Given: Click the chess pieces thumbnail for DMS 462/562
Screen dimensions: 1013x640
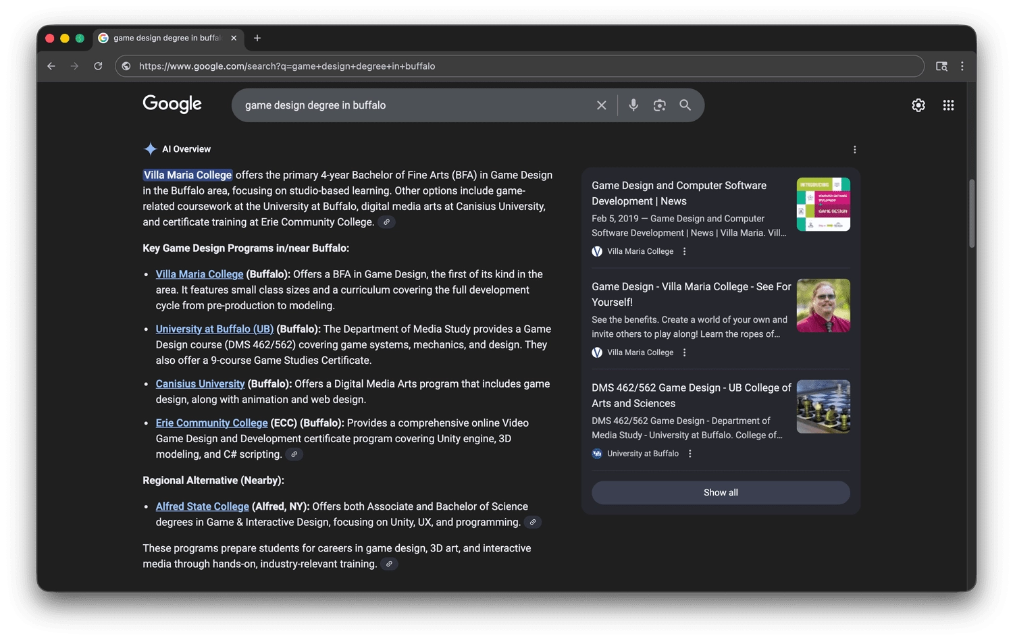Looking at the screenshot, I should pos(823,406).
